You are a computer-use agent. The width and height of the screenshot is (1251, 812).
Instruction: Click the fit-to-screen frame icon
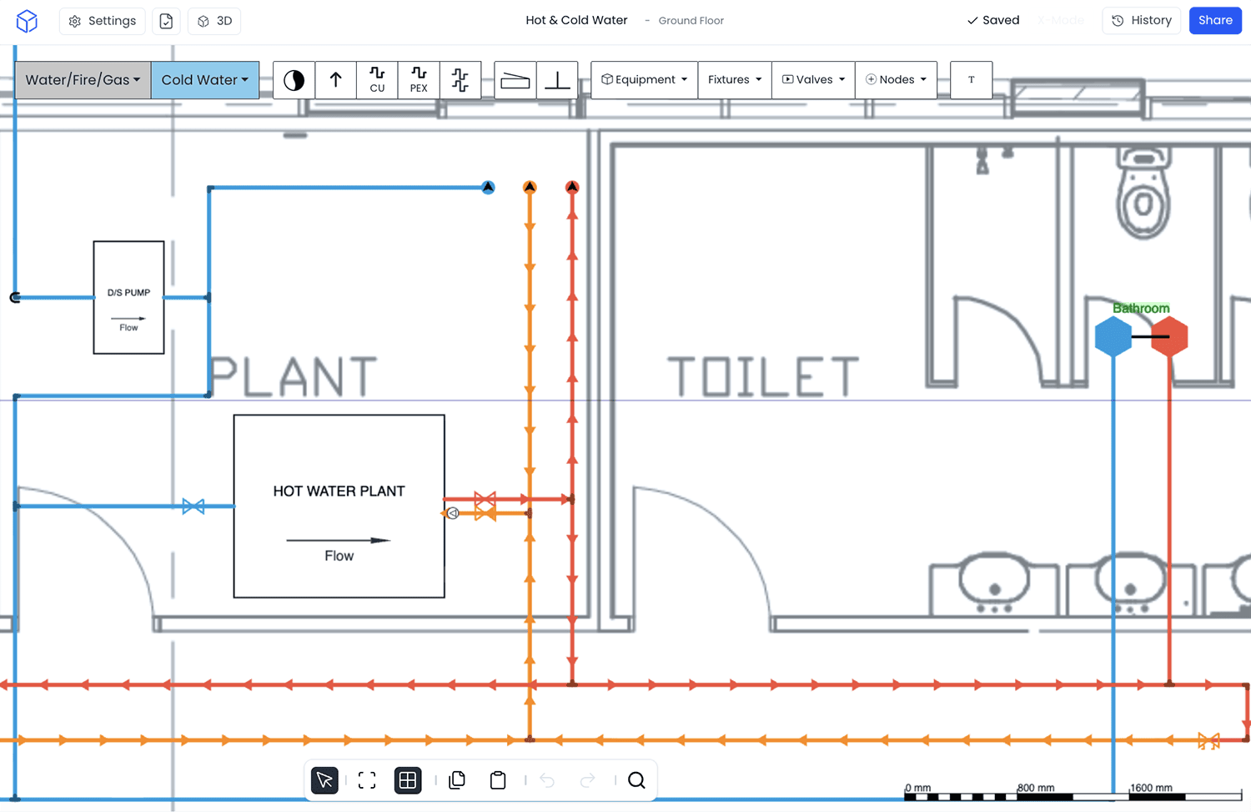click(x=367, y=780)
